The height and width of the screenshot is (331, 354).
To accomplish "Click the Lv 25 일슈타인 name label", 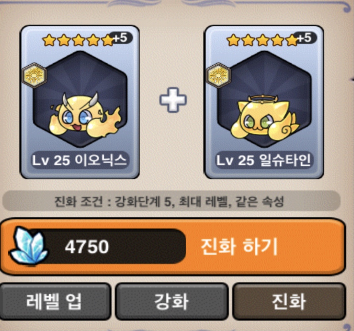I will click(264, 160).
